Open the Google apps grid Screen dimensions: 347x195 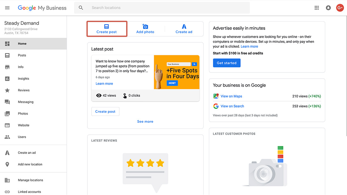click(317, 8)
